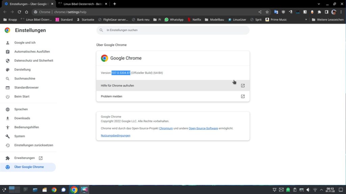This screenshot has height=194, width=346.
Task: Open the clock showing 08:13
Action: click(x=330, y=190)
